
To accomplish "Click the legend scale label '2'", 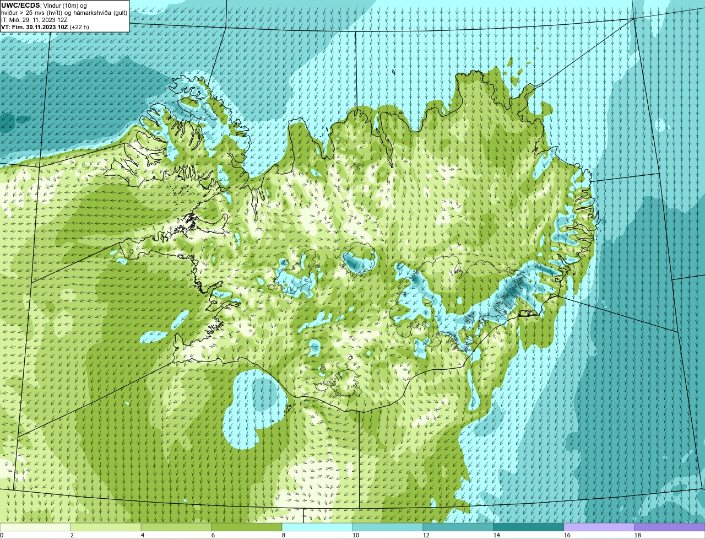I will [72, 535].
